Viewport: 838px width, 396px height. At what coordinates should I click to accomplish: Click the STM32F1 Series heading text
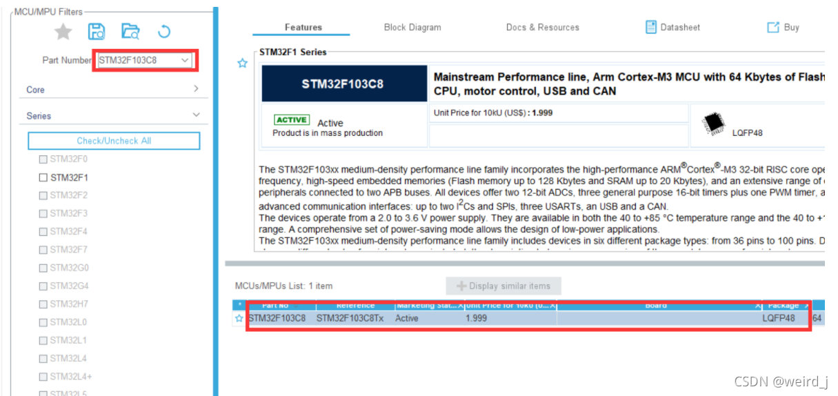[293, 52]
